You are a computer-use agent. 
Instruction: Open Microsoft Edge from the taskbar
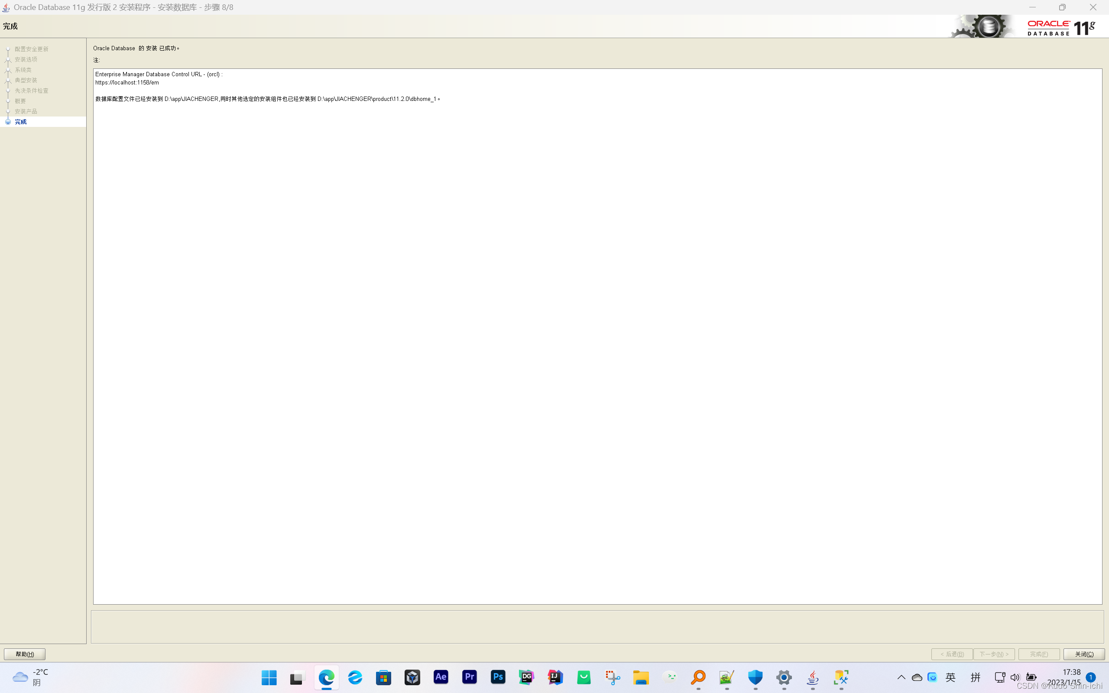[326, 677]
